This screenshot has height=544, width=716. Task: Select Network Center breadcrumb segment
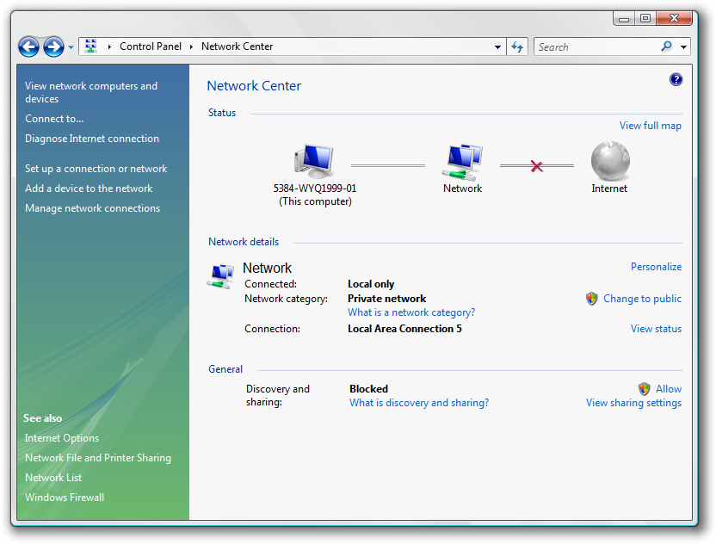click(237, 46)
